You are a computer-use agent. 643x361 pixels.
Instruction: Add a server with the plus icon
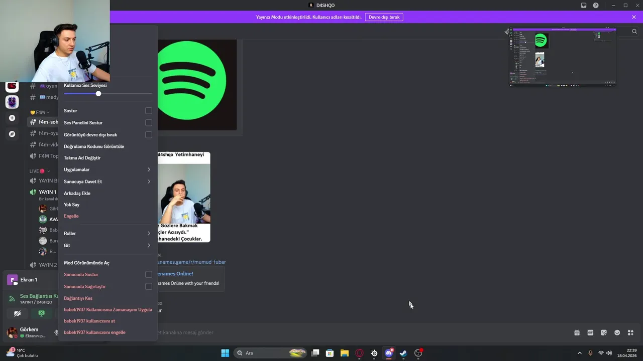(12, 118)
